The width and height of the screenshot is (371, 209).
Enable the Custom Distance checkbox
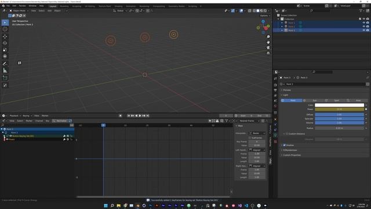click(x=287, y=134)
